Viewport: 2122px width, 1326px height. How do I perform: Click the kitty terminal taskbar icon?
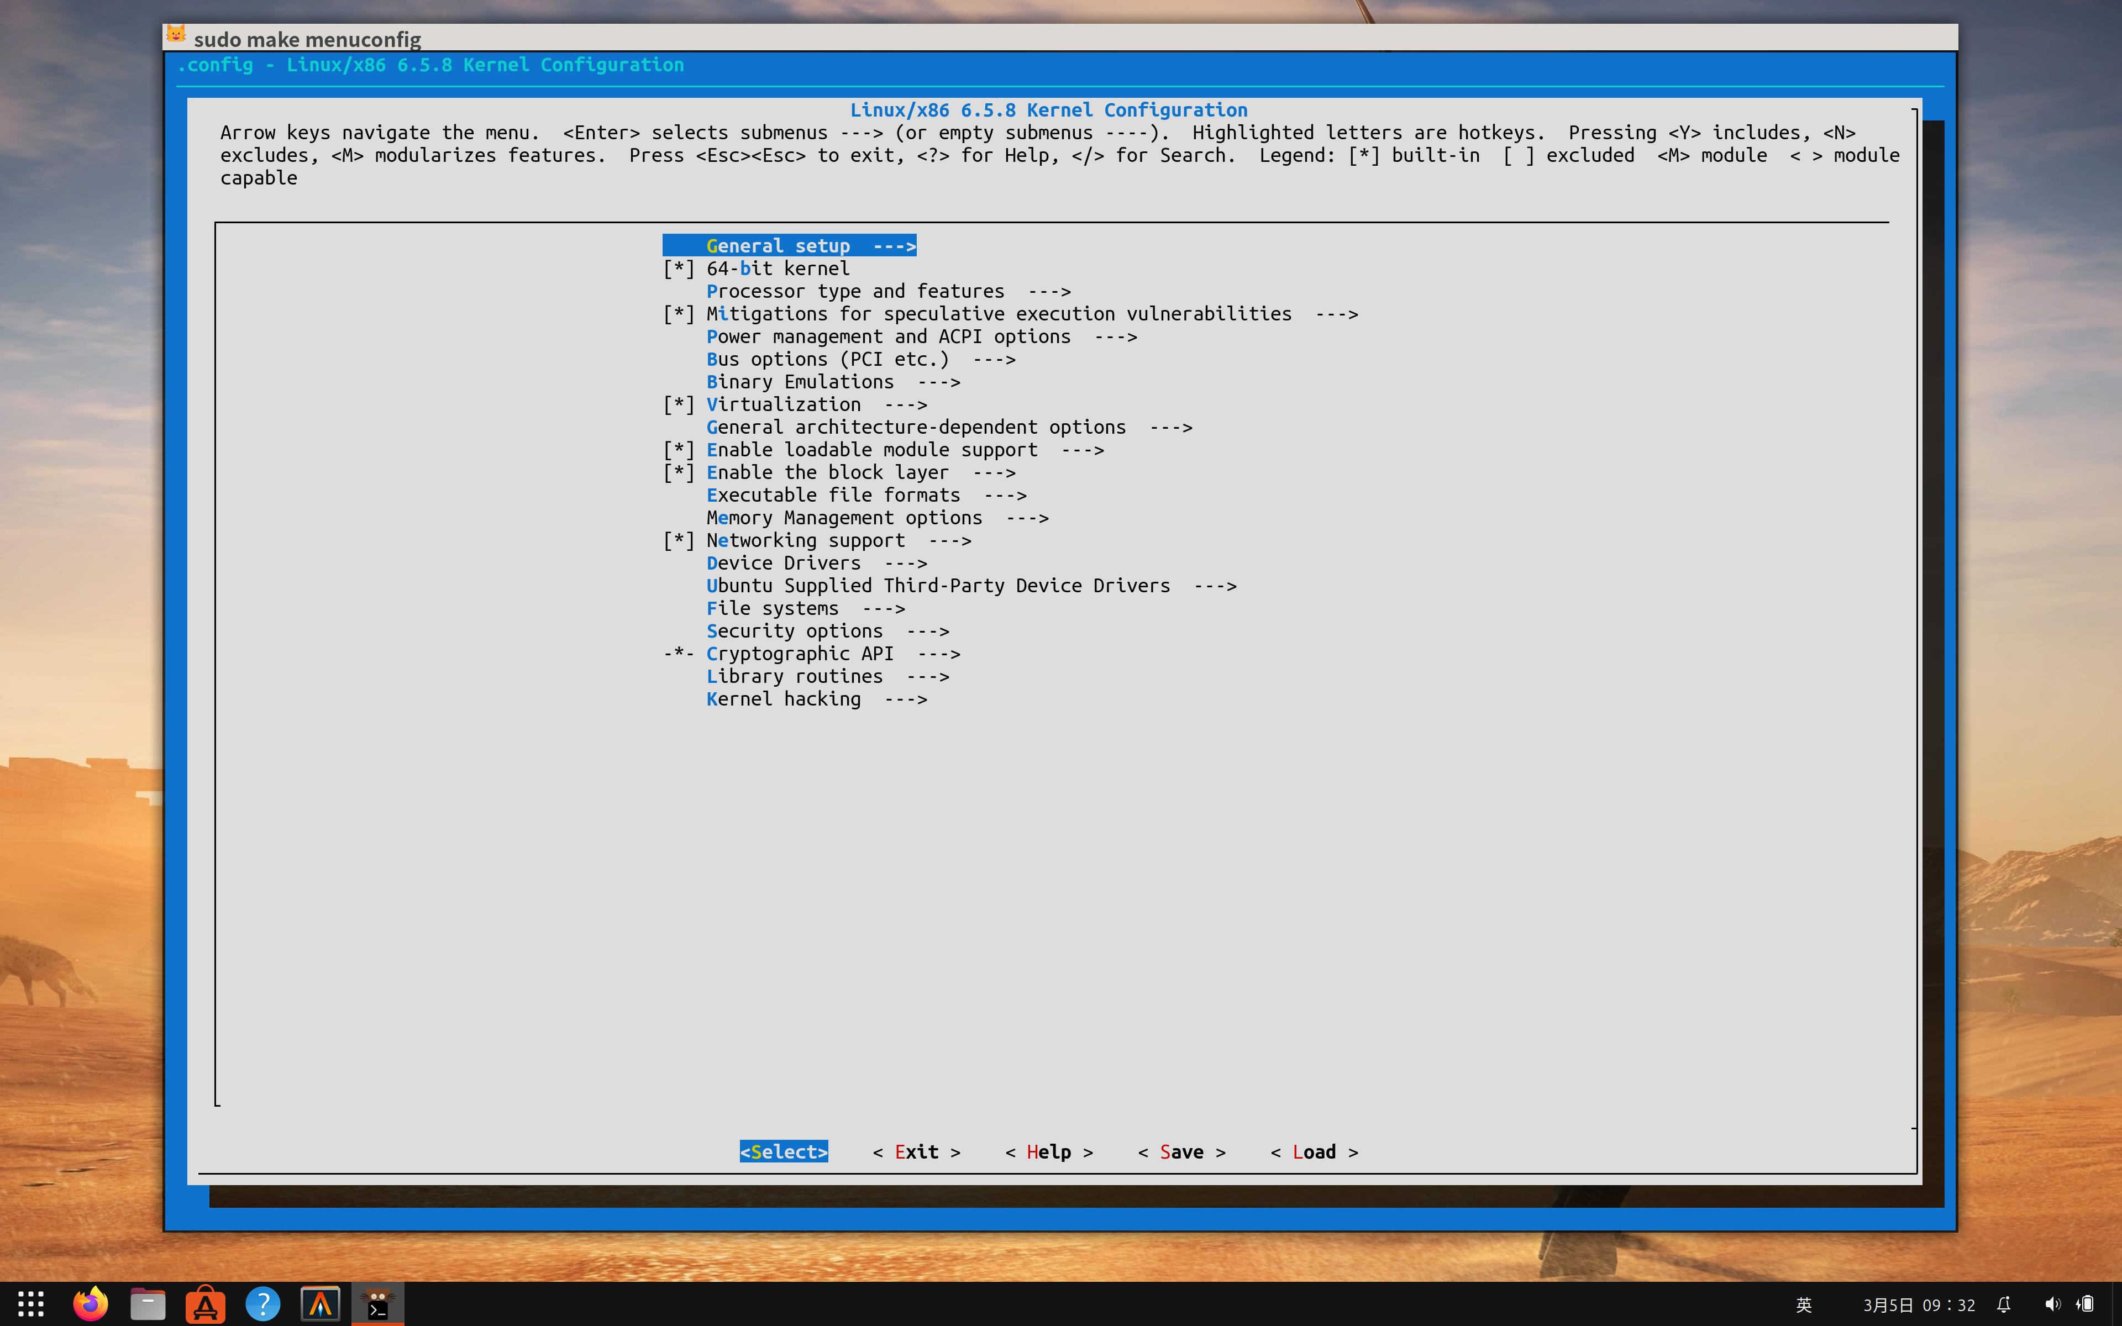(x=379, y=1304)
